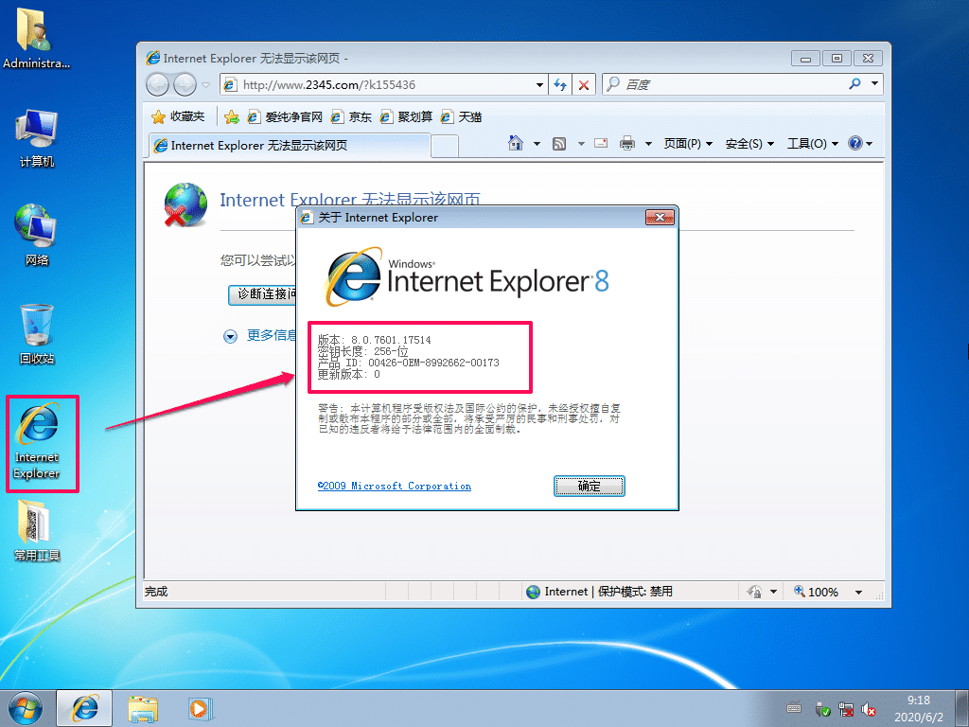
Task: Open the zoom level dropdown in status bar
Action: tap(857, 592)
